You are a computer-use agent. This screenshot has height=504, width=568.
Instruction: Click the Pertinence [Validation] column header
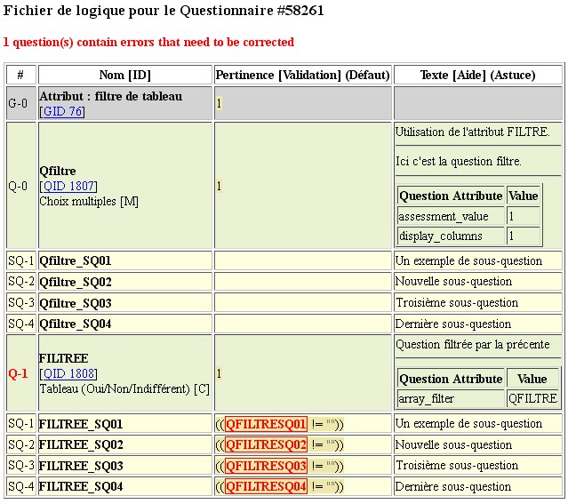coord(302,76)
